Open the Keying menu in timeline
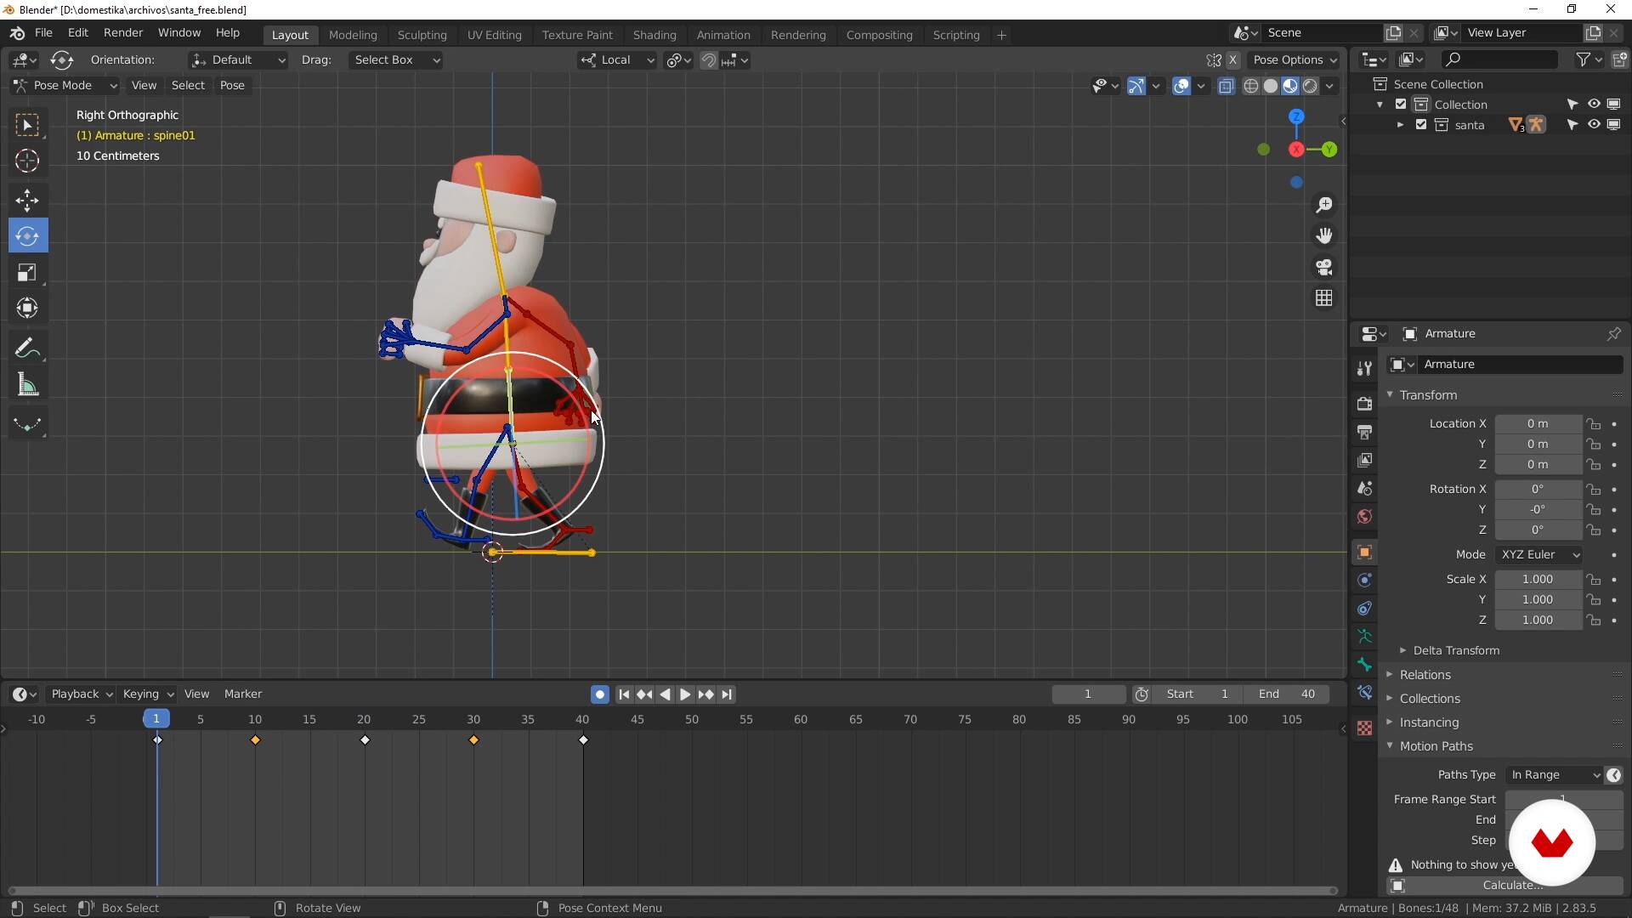This screenshot has height=918, width=1632. coord(148,694)
